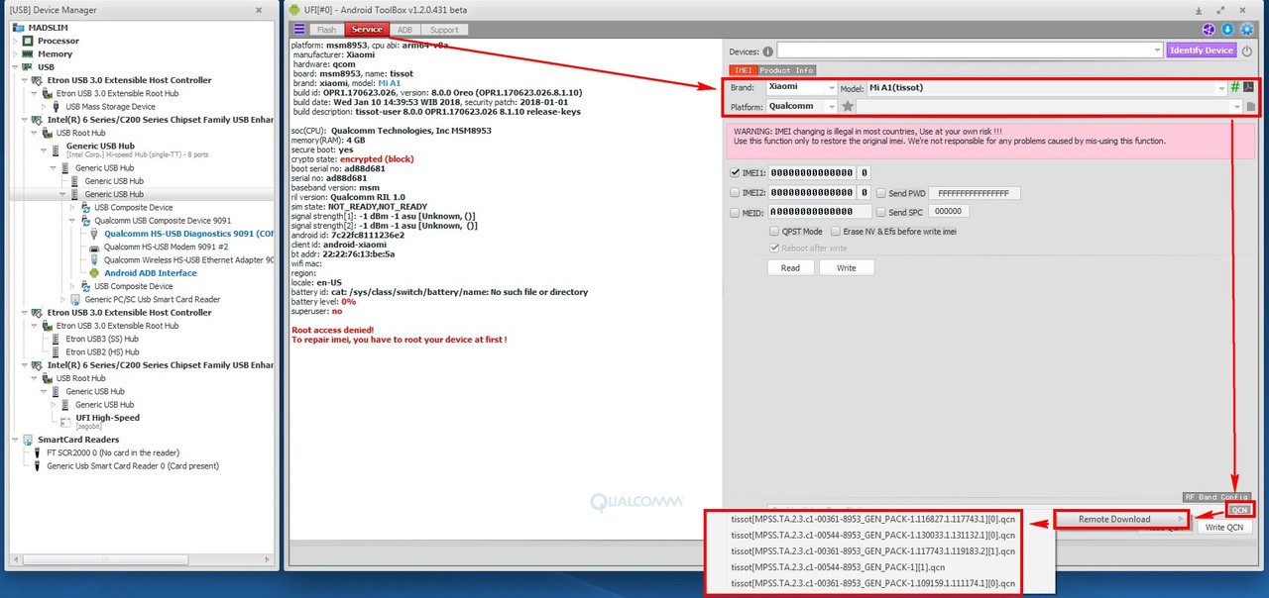The width and height of the screenshot is (1269, 598).
Task: Open the Devices dropdown list
Action: click(970, 50)
